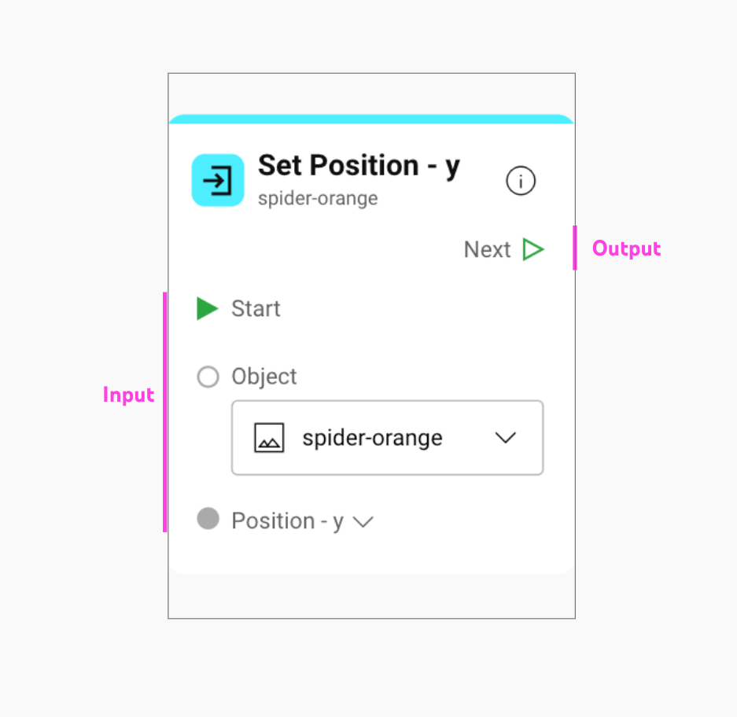Screen dimensions: 737x717
Task: Click the pink Output annotation label
Action: pos(626,249)
